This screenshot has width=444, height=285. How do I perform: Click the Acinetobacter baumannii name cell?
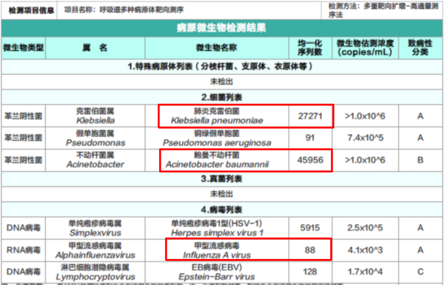(x=217, y=160)
